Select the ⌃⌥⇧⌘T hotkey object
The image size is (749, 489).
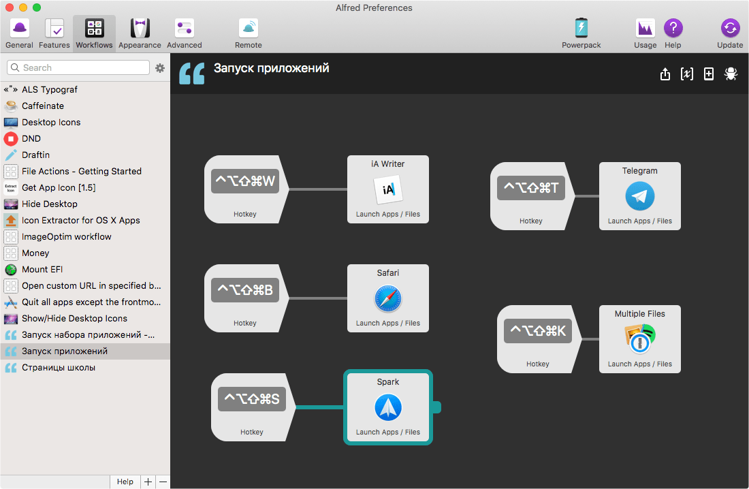[x=532, y=196]
